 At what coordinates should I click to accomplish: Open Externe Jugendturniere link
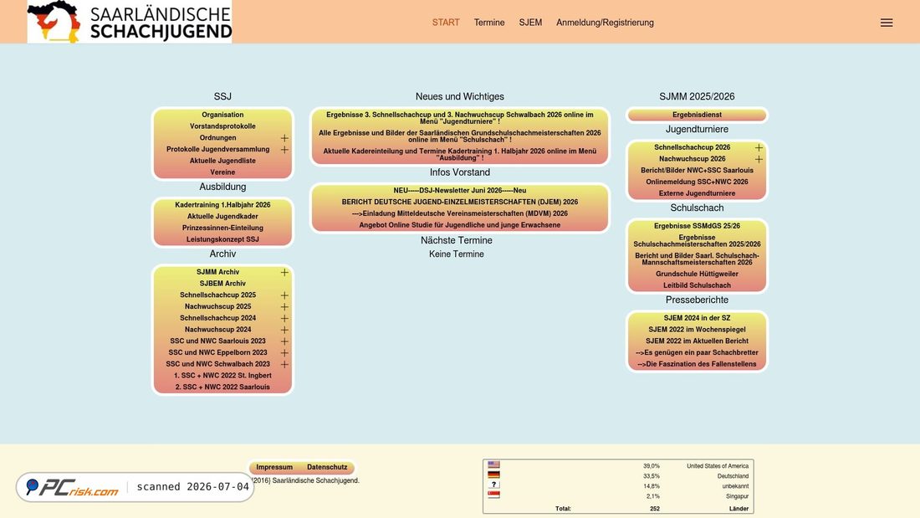tap(697, 193)
